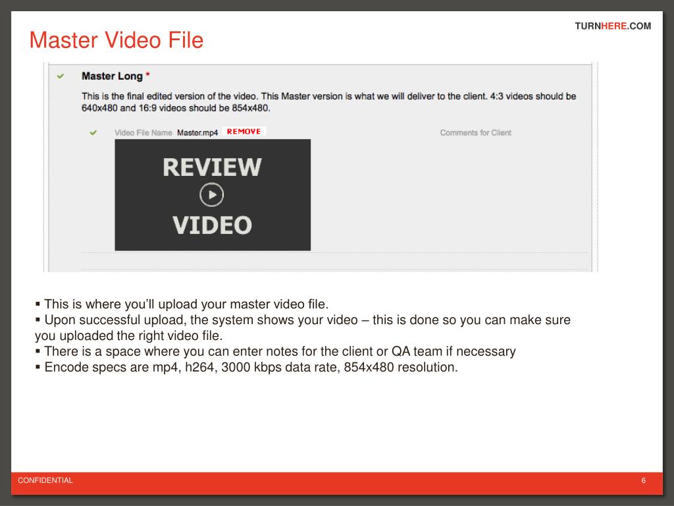Click the Master Video File slide title

click(x=116, y=40)
